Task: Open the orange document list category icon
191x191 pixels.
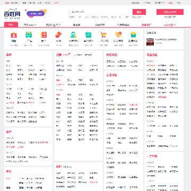Action: coord(44,35)
